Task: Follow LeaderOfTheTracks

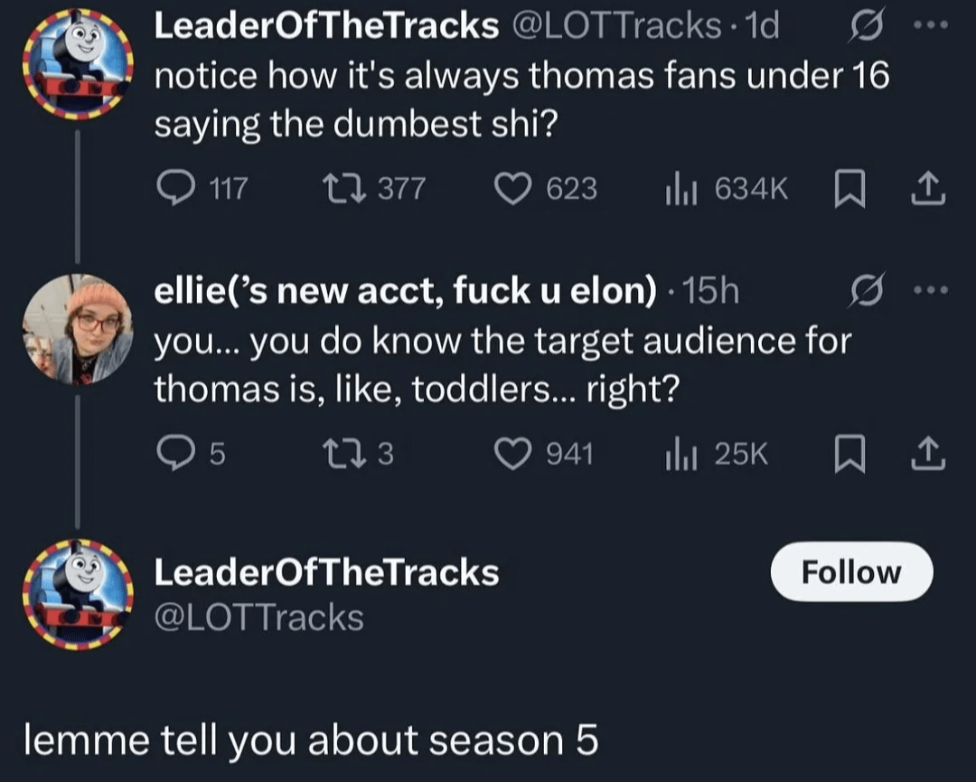Action: pyautogui.click(x=851, y=571)
